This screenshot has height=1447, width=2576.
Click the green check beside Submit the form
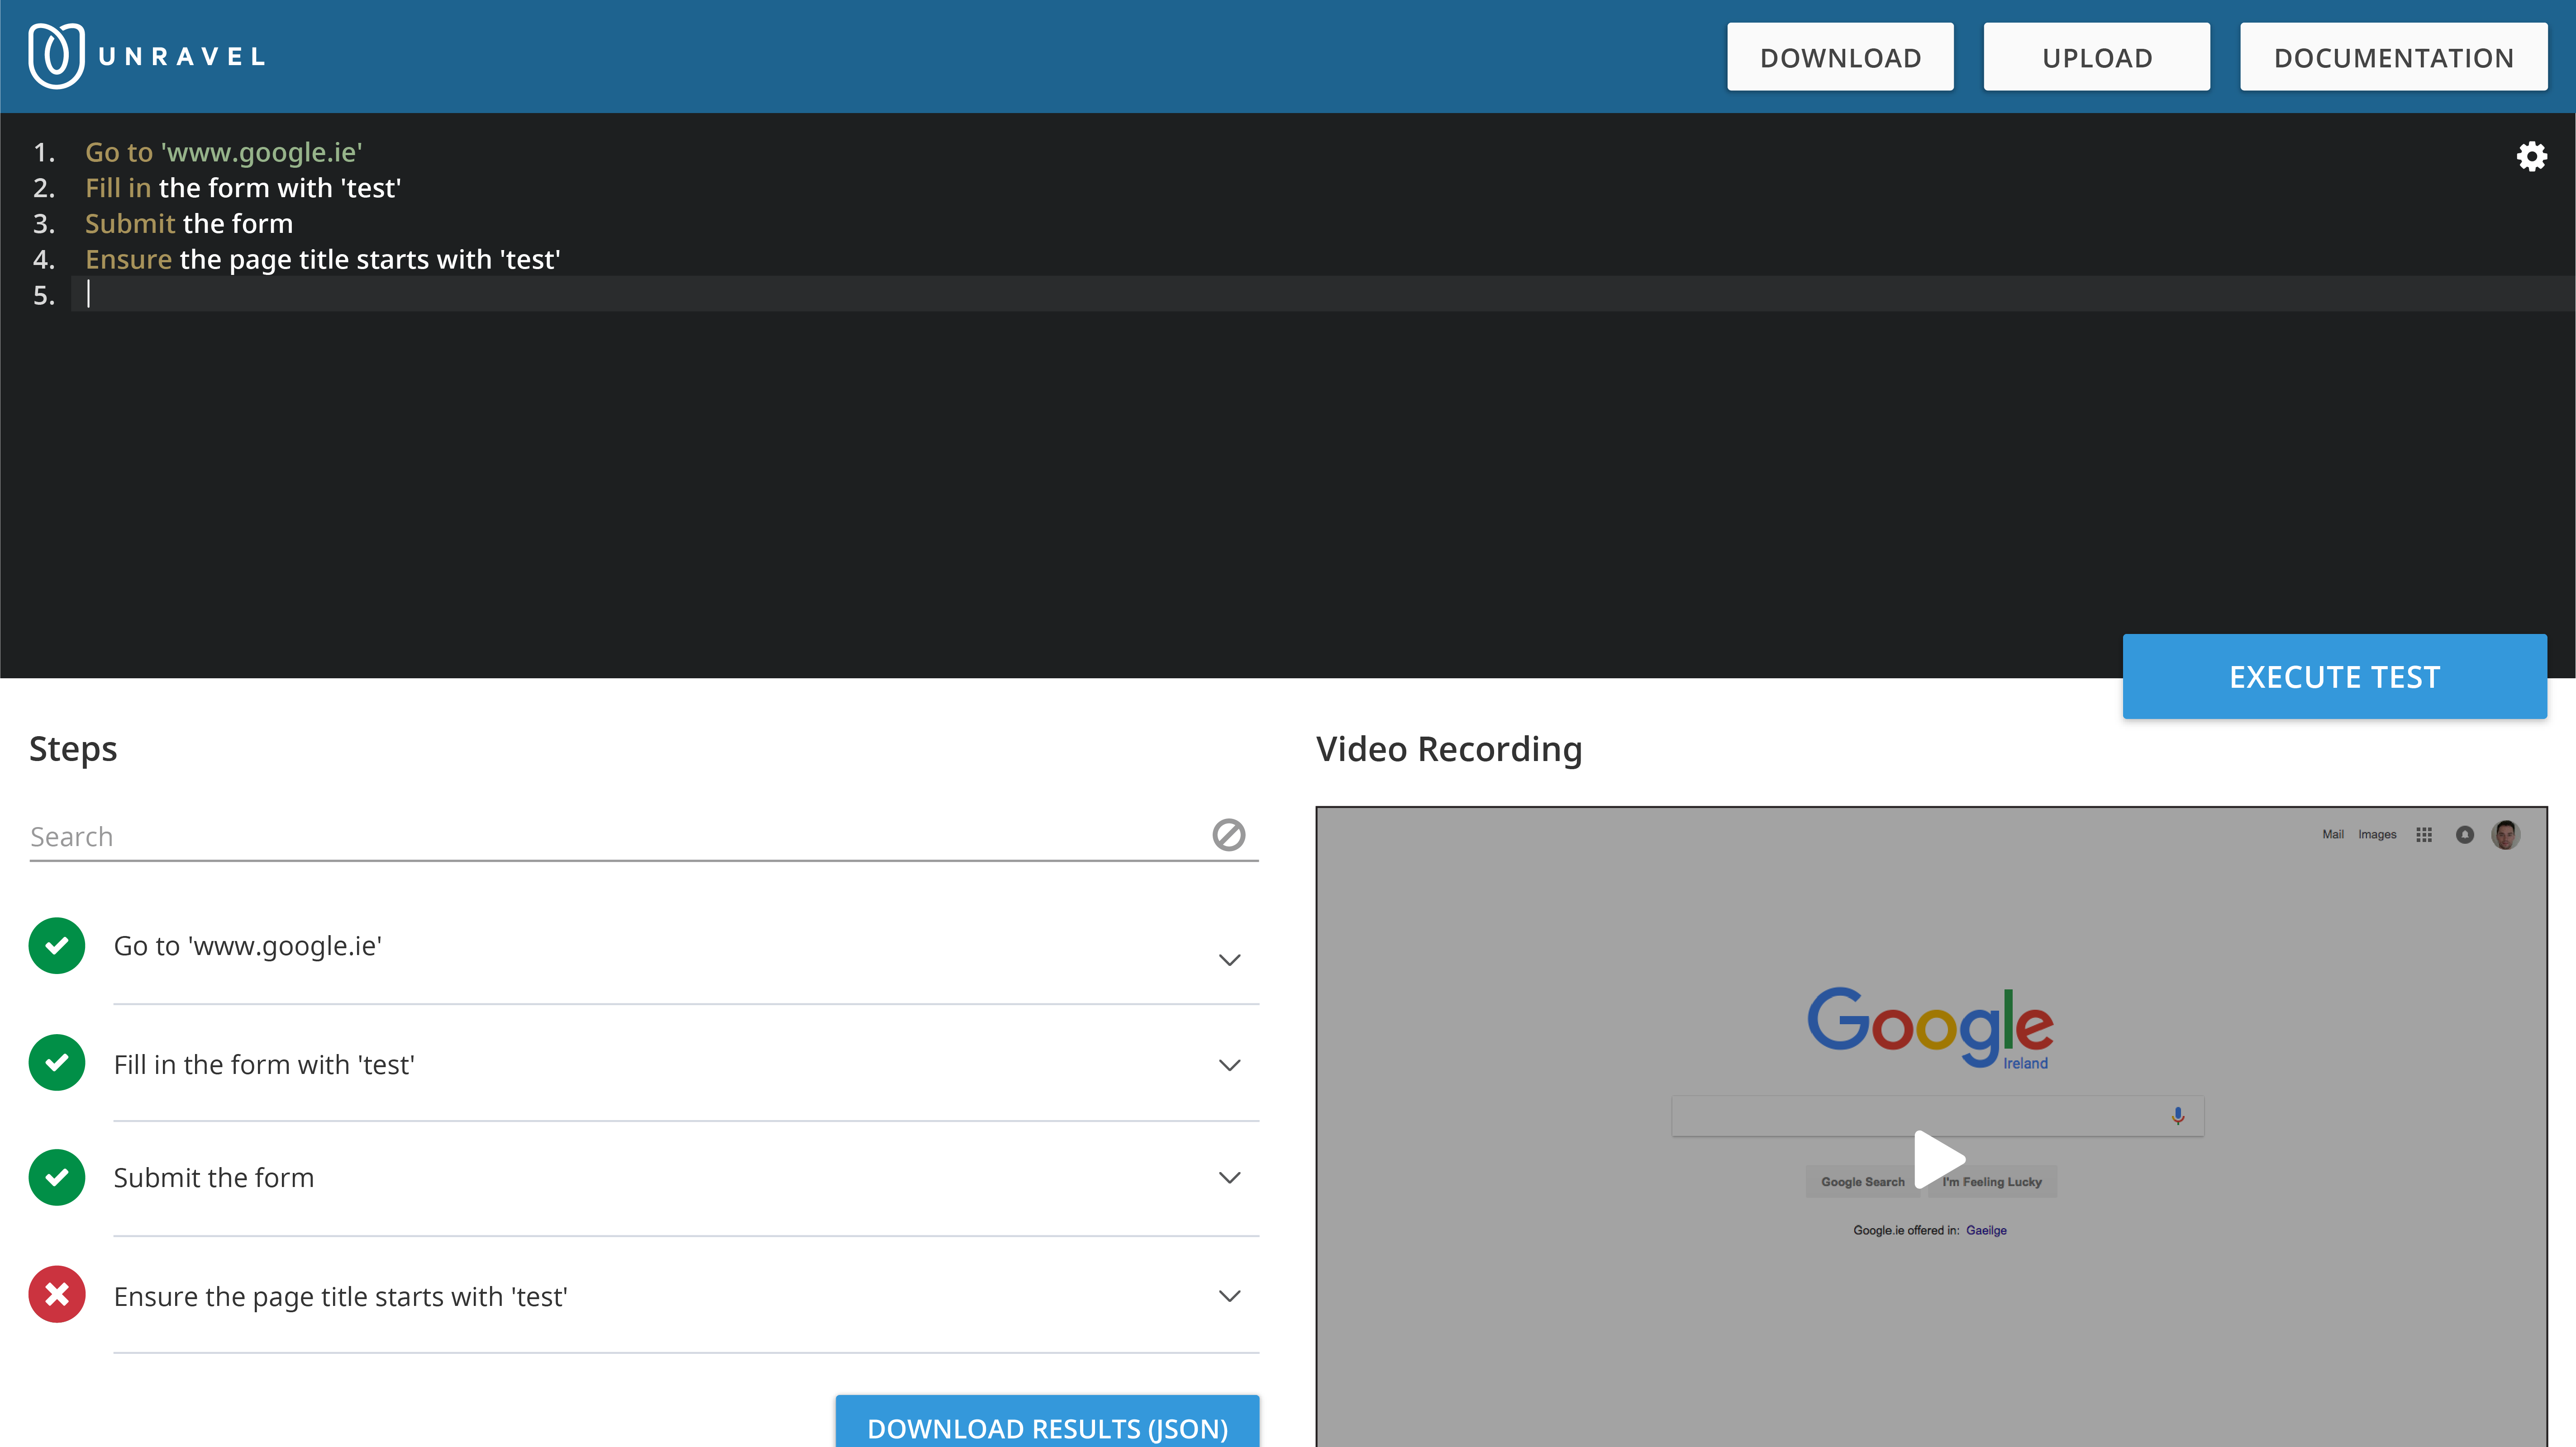point(57,1177)
